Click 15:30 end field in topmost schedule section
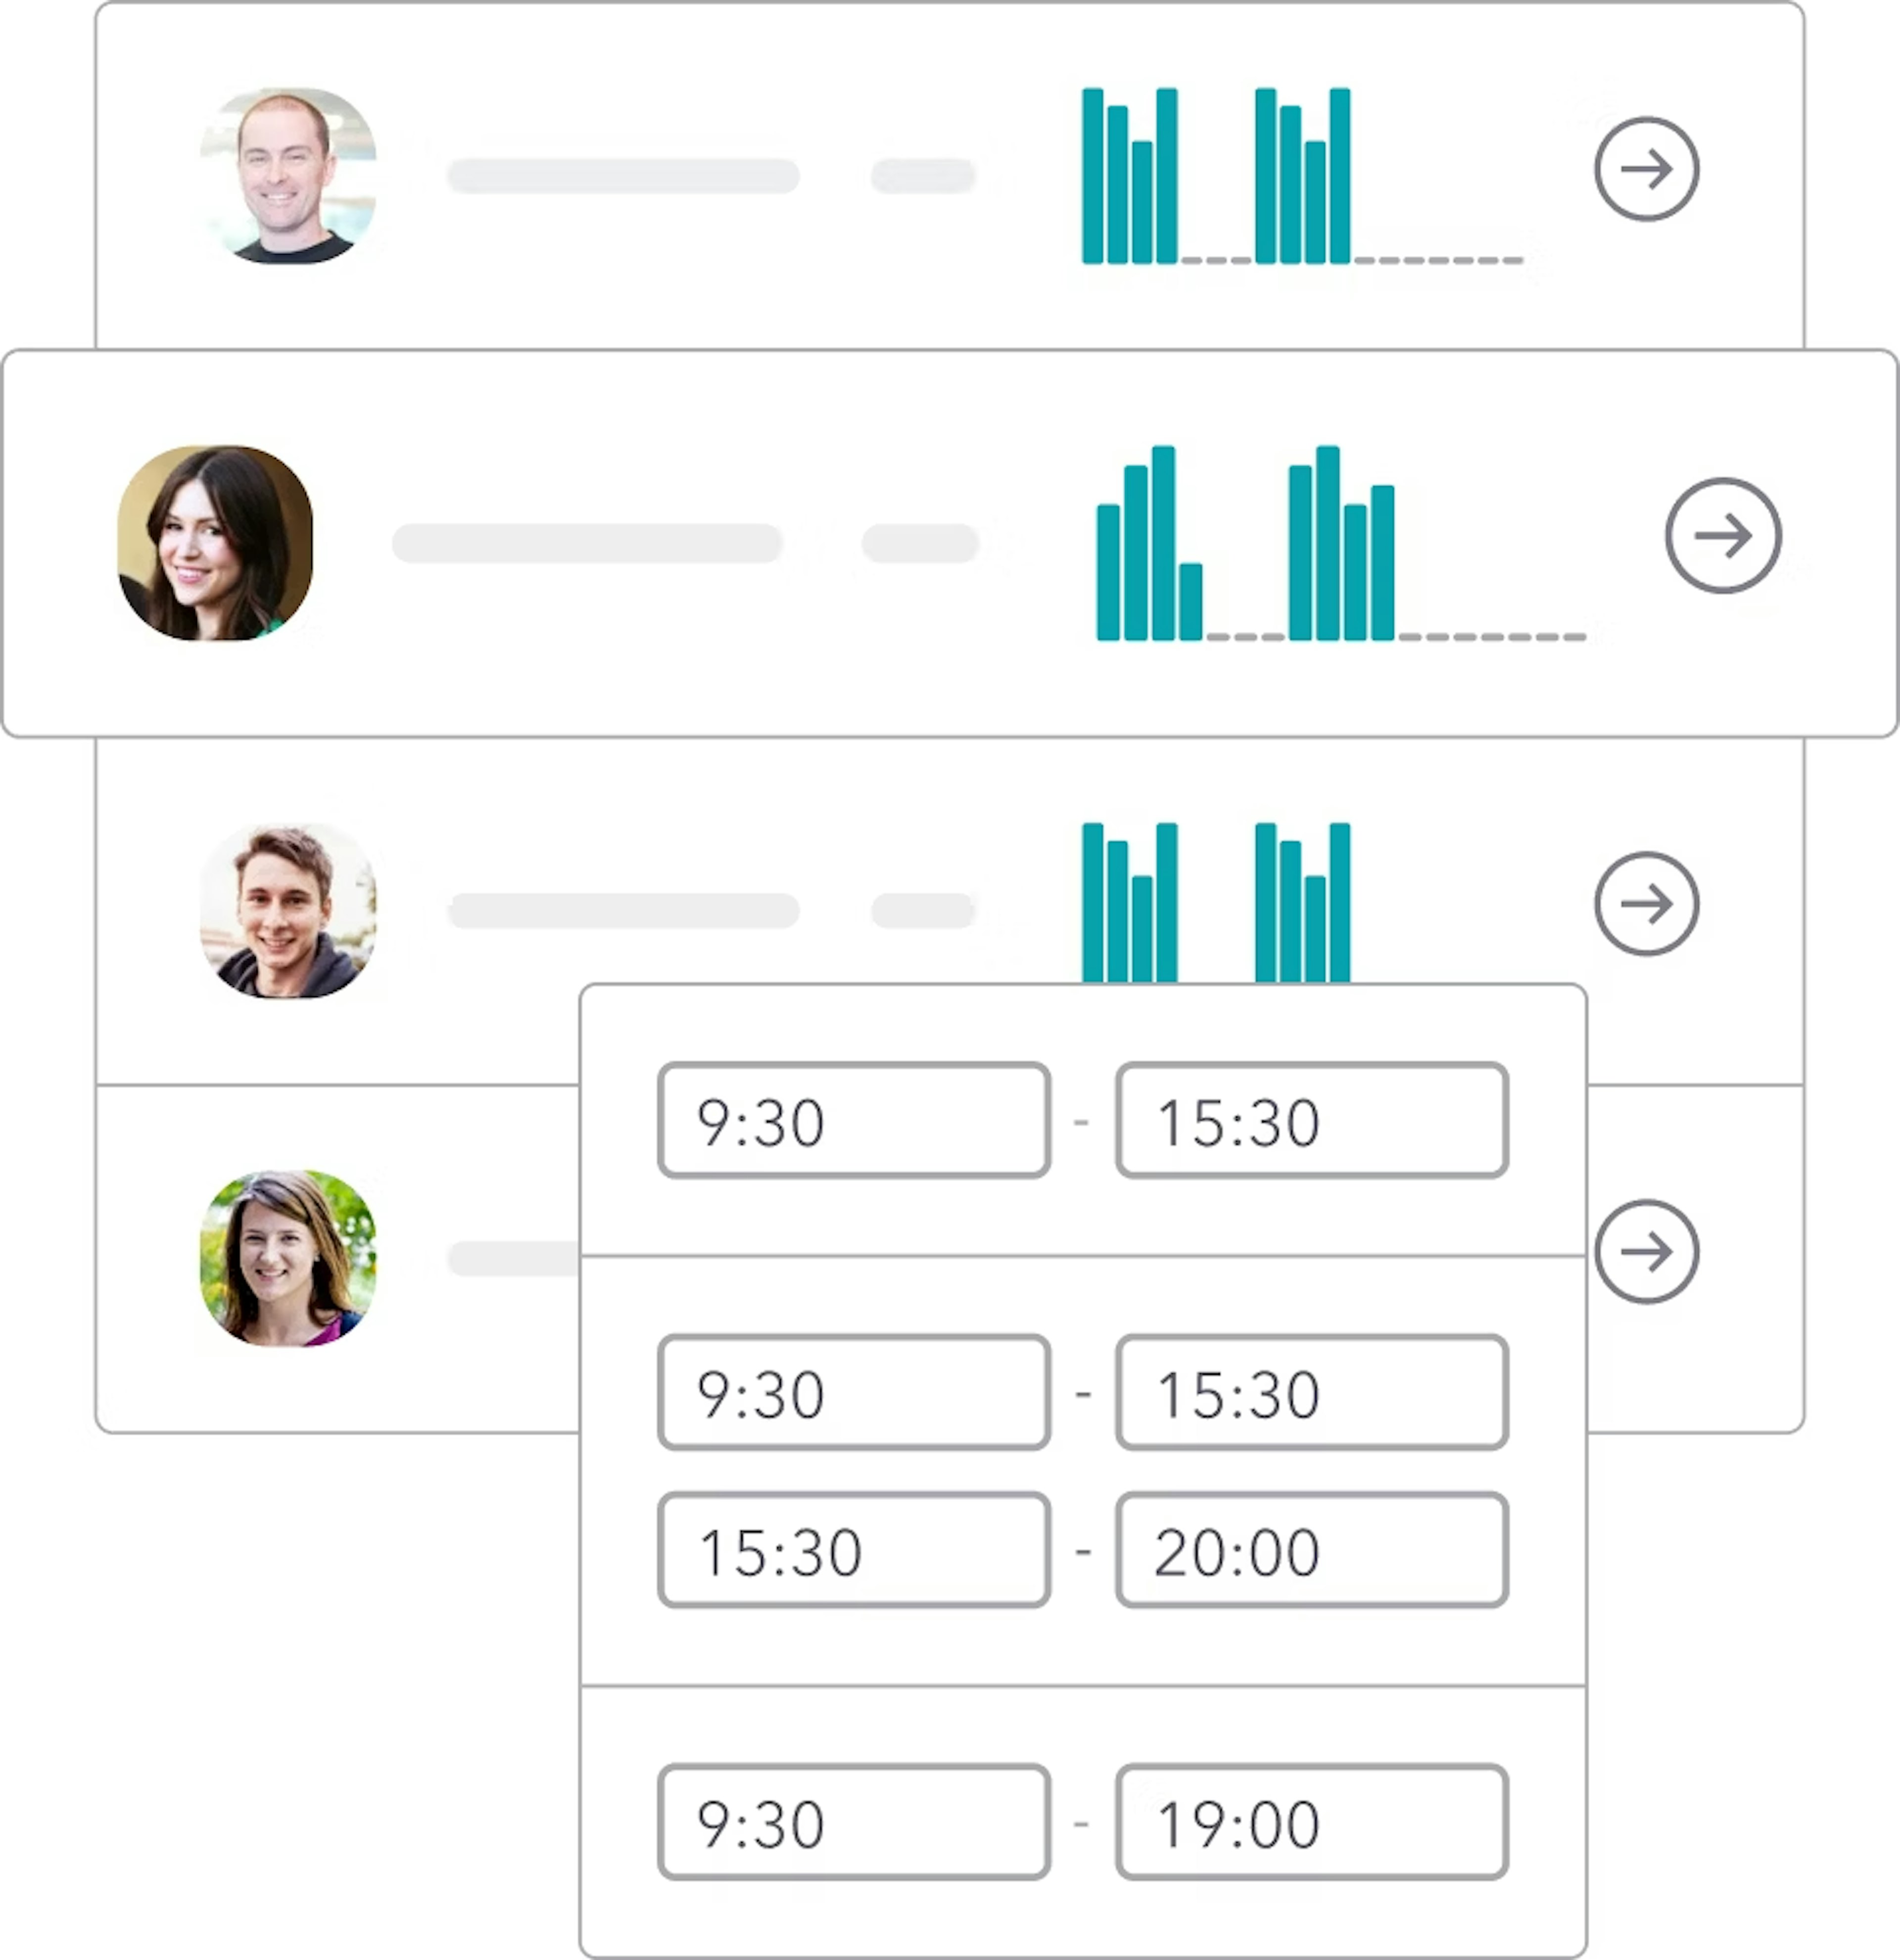Image resolution: width=1900 pixels, height=1960 pixels. [1311, 1120]
